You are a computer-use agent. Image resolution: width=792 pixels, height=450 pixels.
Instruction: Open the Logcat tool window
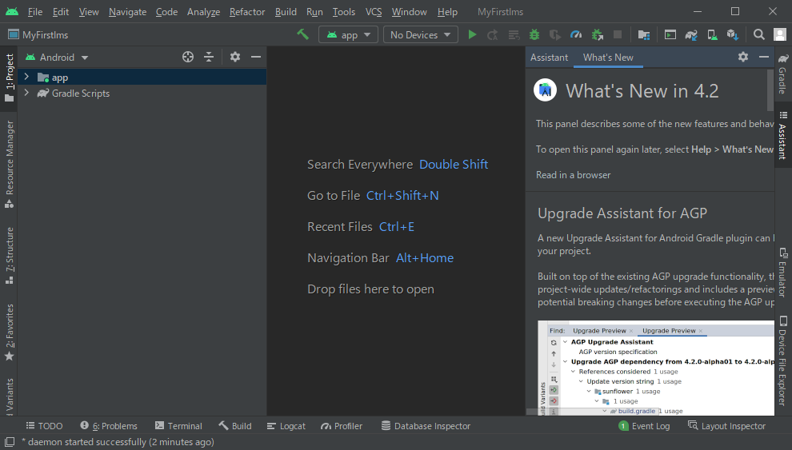click(x=286, y=426)
